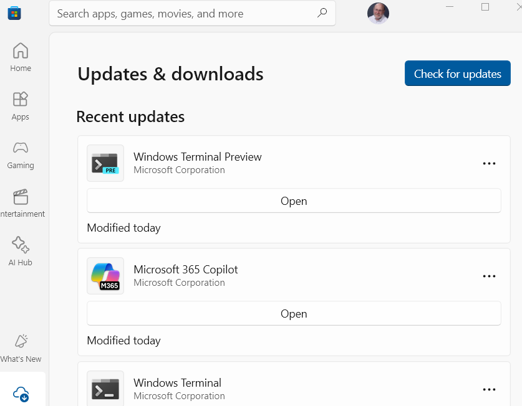Click the Microsoft 365 Copilot app thumbnail
Screen dimensions: 522x406
[x=105, y=276]
